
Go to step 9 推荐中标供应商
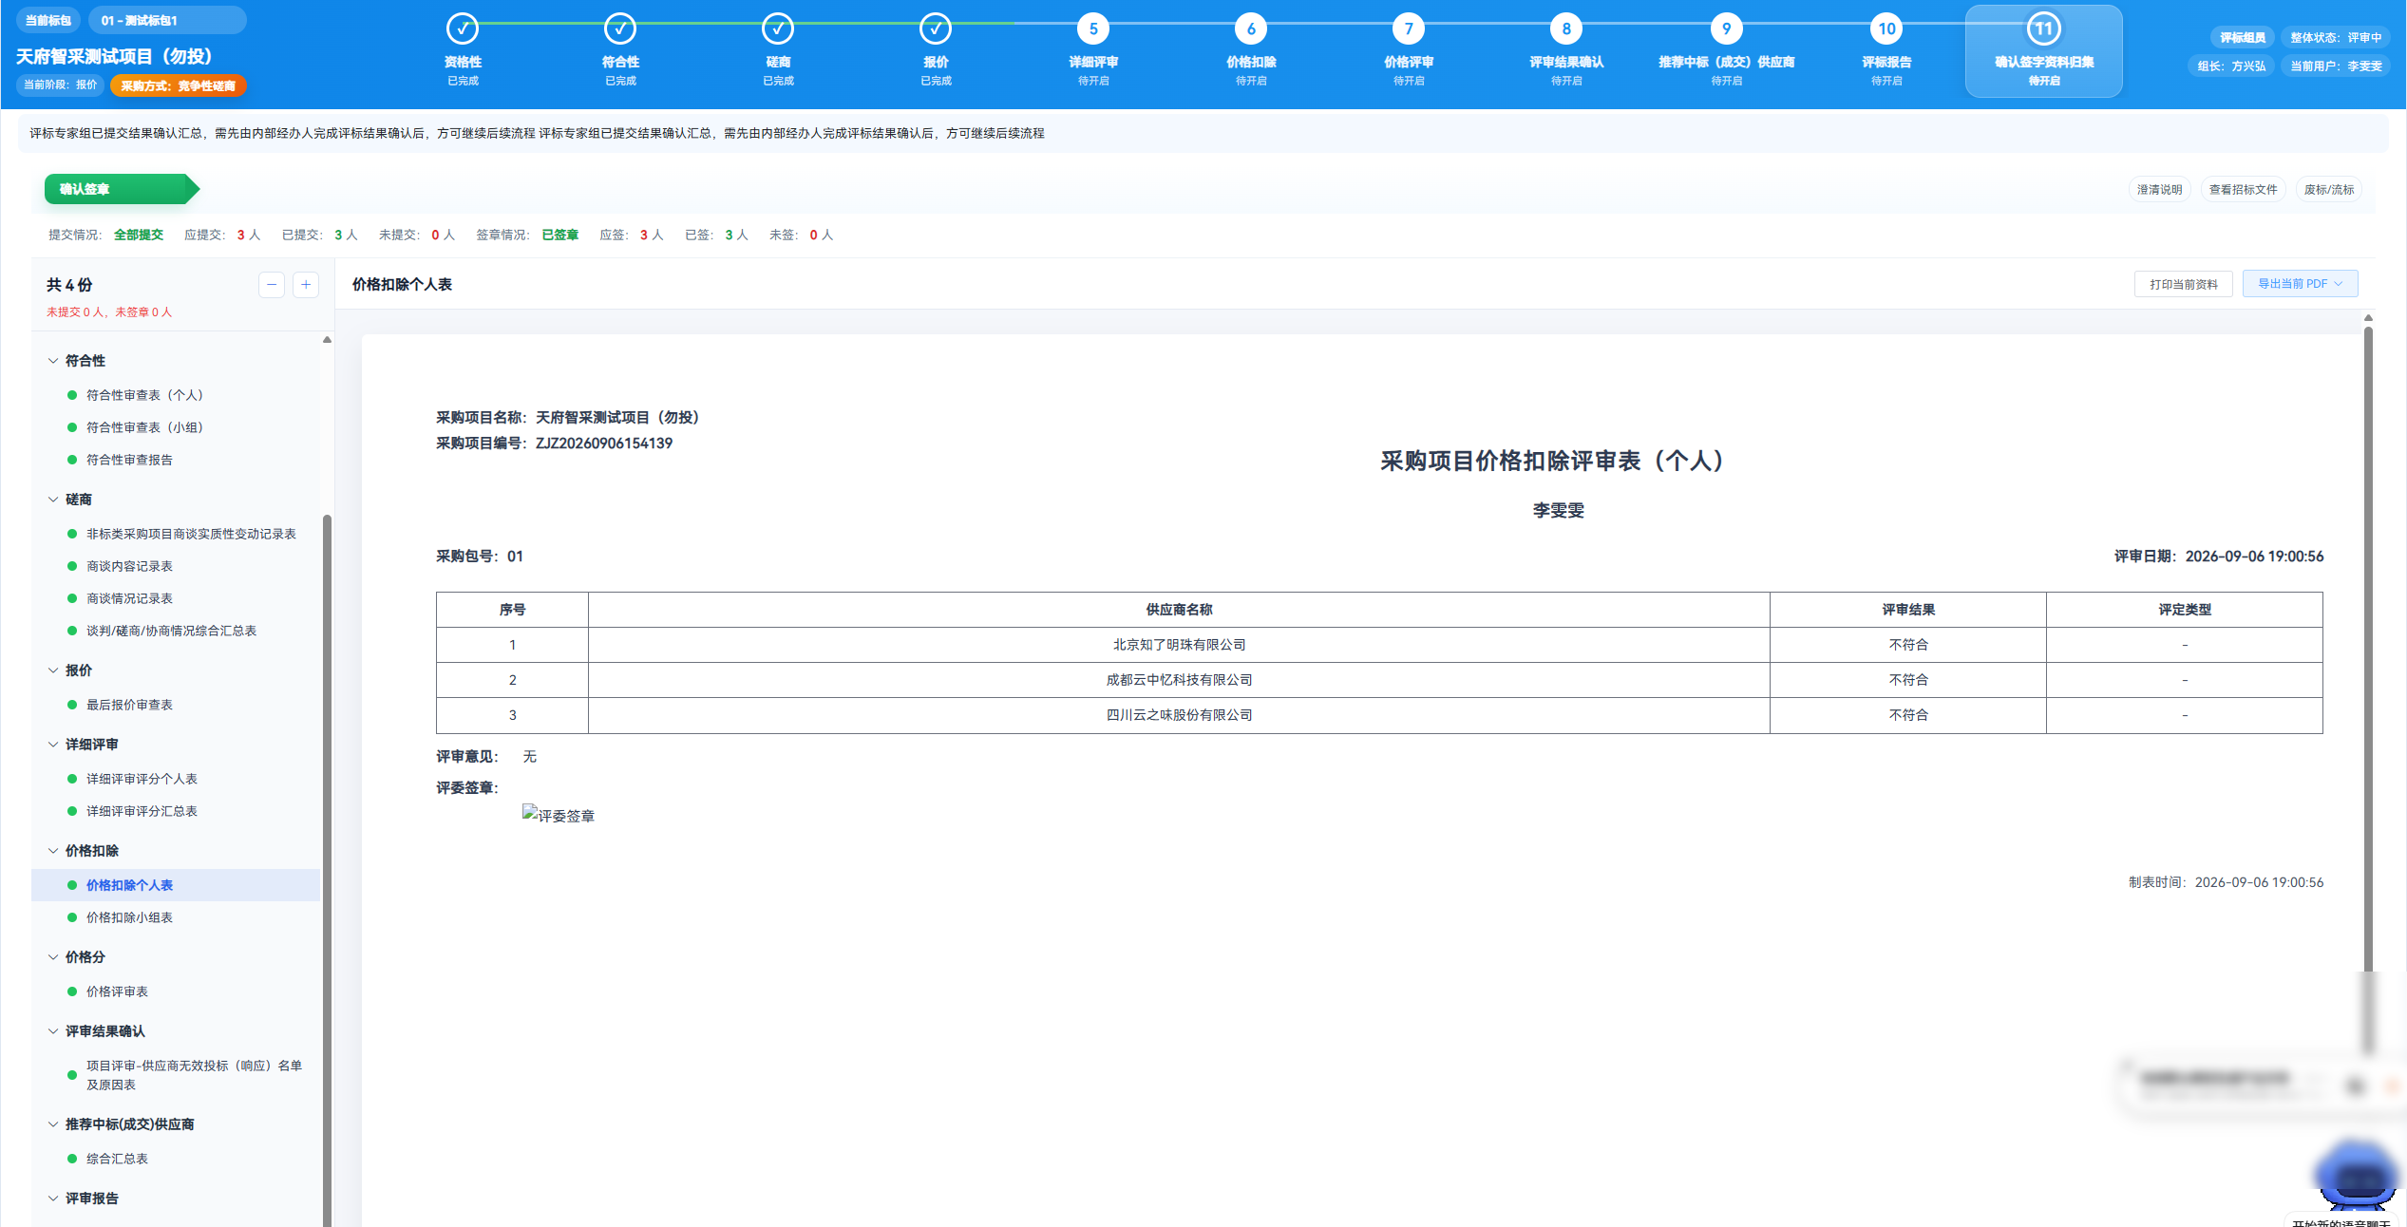tap(1726, 29)
